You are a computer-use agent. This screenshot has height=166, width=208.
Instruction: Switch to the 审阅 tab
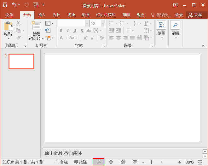(x=126, y=15)
